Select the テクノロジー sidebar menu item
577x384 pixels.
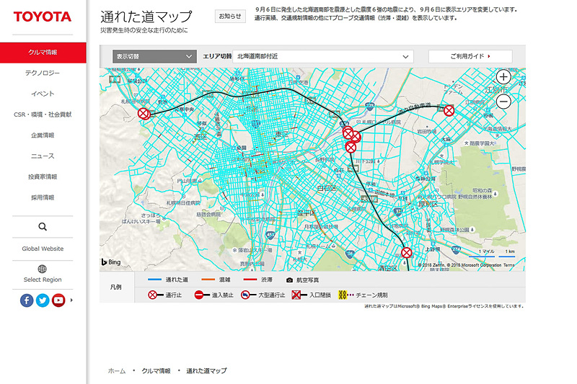tap(43, 73)
